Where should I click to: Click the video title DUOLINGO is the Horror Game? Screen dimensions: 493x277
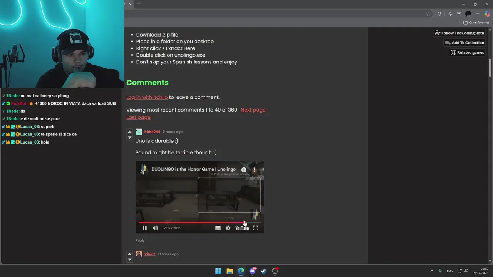pyautogui.click(x=193, y=169)
